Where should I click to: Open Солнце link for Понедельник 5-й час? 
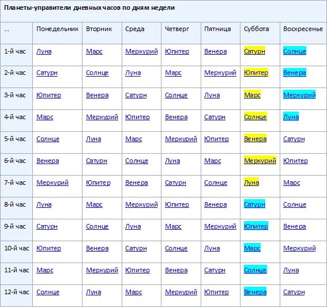[x=48, y=139]
